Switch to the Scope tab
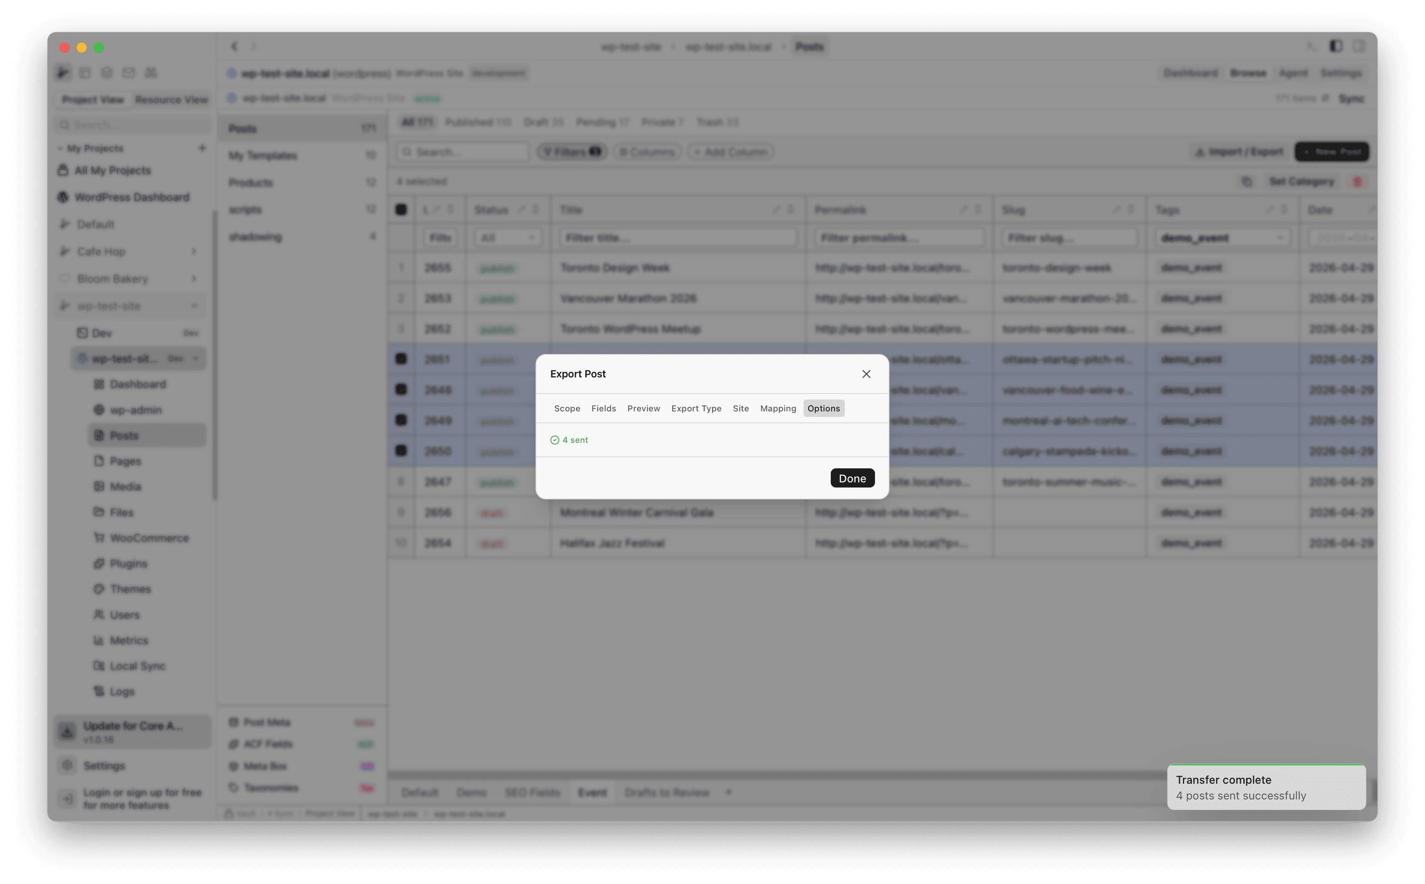Viewport: 1425px width, 884px height. pyautogui.click(x=567, y=408)
